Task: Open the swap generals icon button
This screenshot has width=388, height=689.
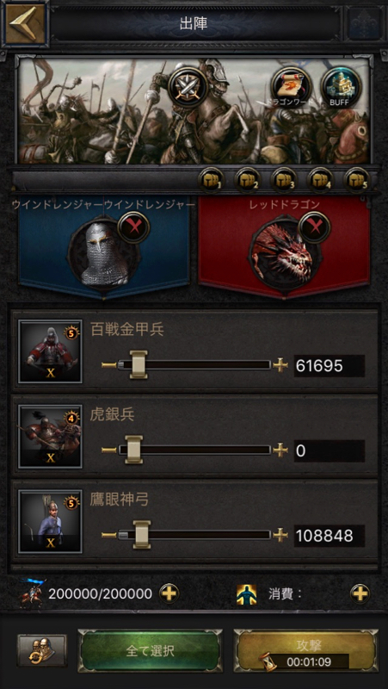Action: point(42,650)
